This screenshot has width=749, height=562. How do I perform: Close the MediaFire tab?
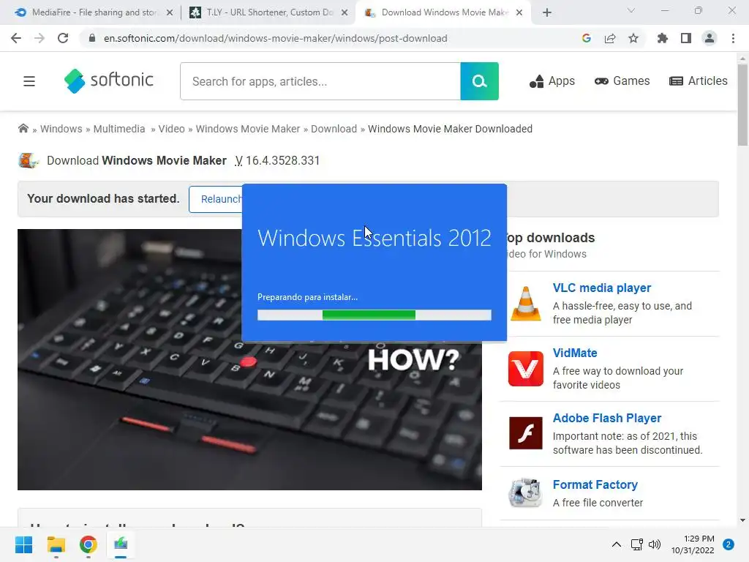(170, 13)
